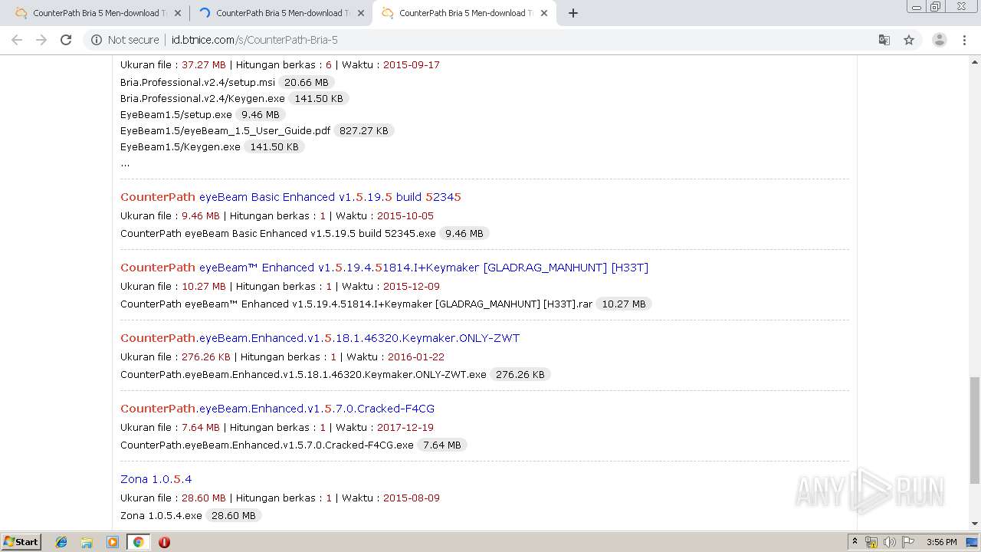Click the red stop-sign taskbar icon

[x=164, y=542]
